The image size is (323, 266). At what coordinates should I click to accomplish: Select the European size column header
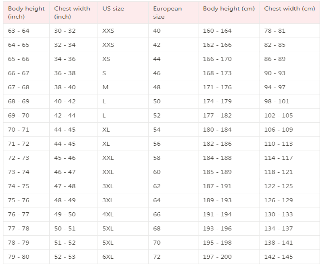173,13
